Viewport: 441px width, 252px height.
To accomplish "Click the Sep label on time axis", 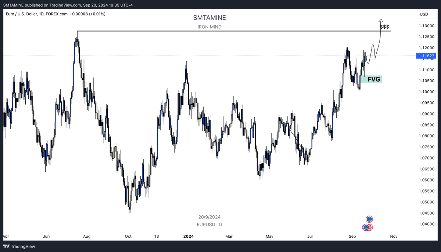I will pos(352,237).
